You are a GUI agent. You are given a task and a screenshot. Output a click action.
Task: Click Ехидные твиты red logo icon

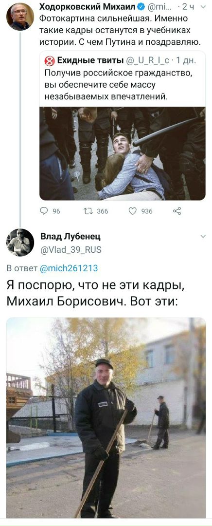(50, 61)
